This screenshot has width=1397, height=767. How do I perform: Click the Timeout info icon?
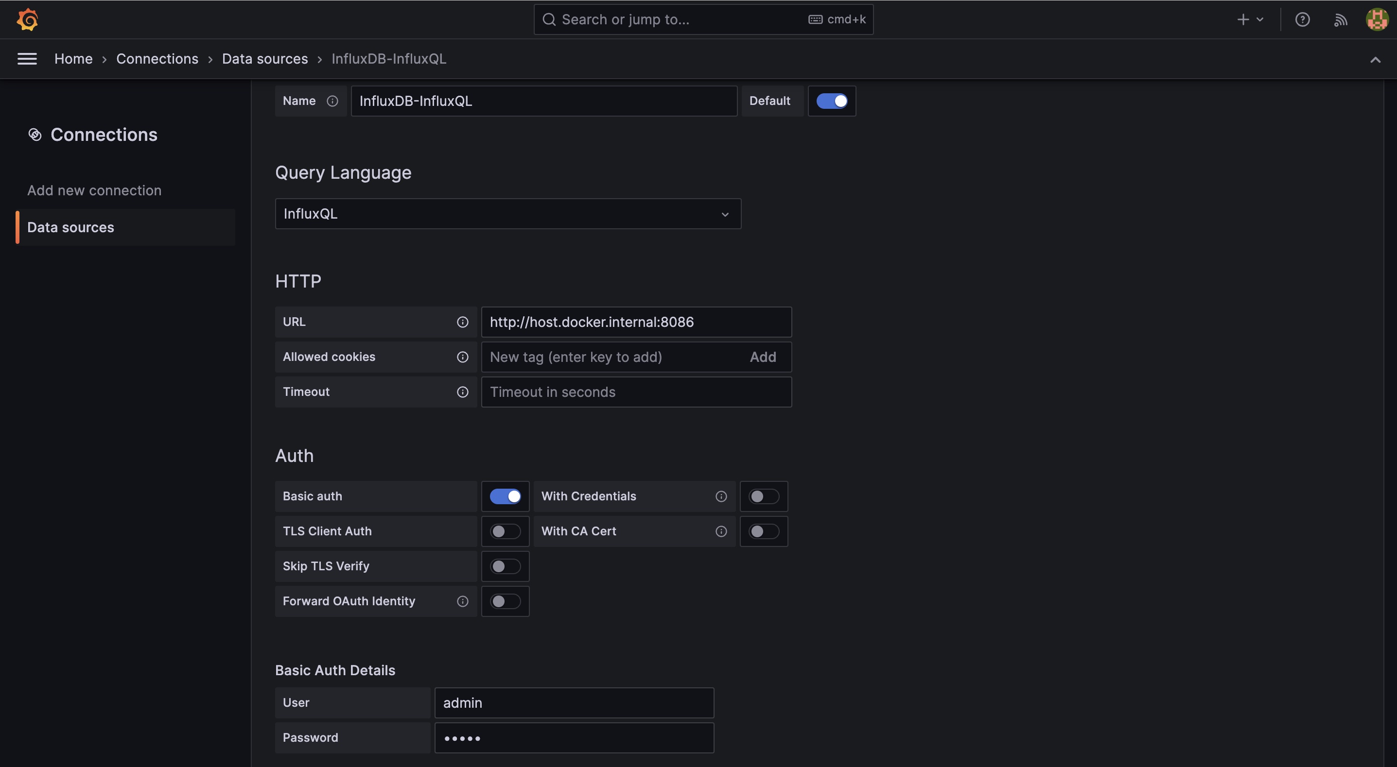pyautogui.click(x=463, y=392)
